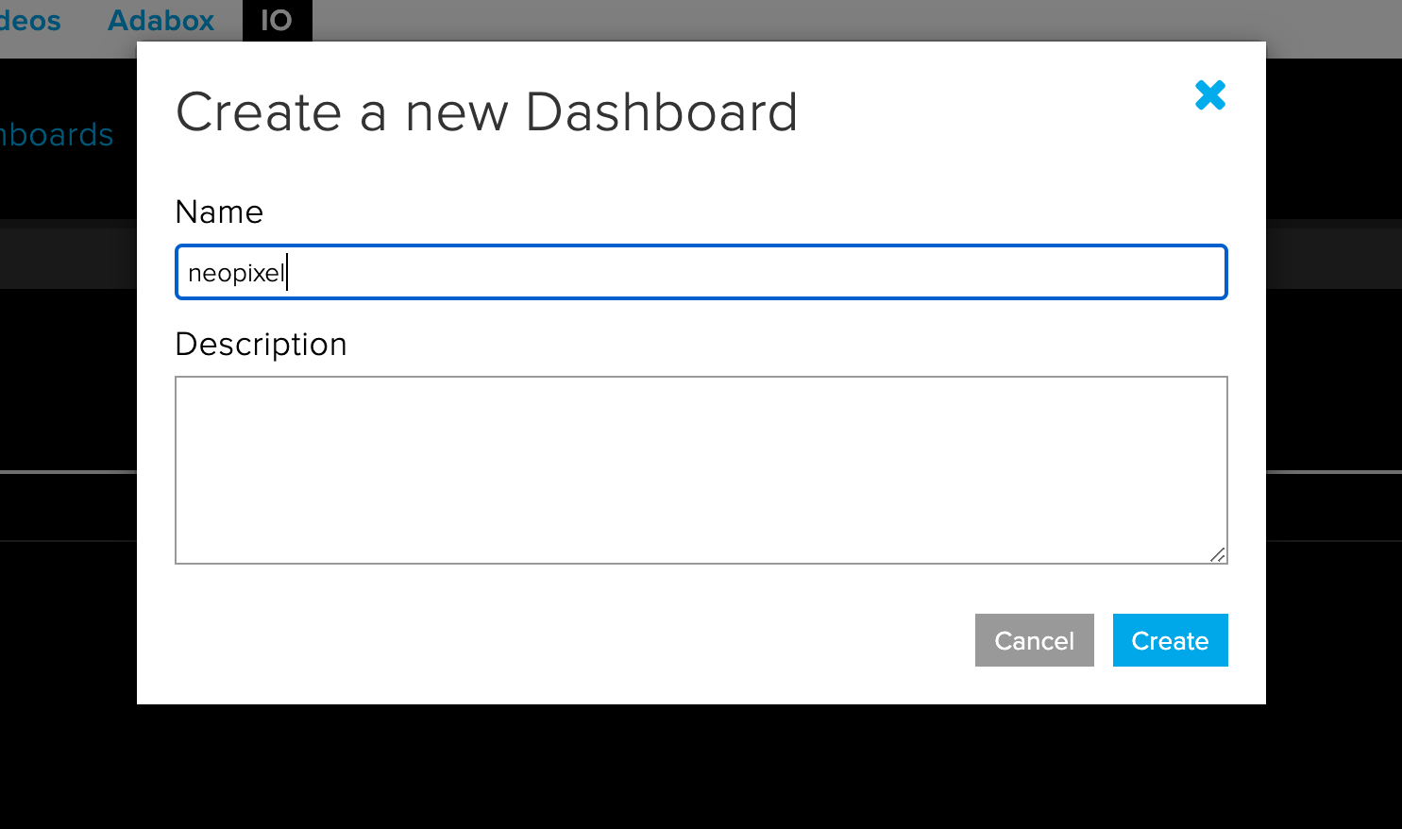The width and height of the screenshot is (1402, 829).
Task: Click the blue X icon in dialog
Action: (1209, 95)
